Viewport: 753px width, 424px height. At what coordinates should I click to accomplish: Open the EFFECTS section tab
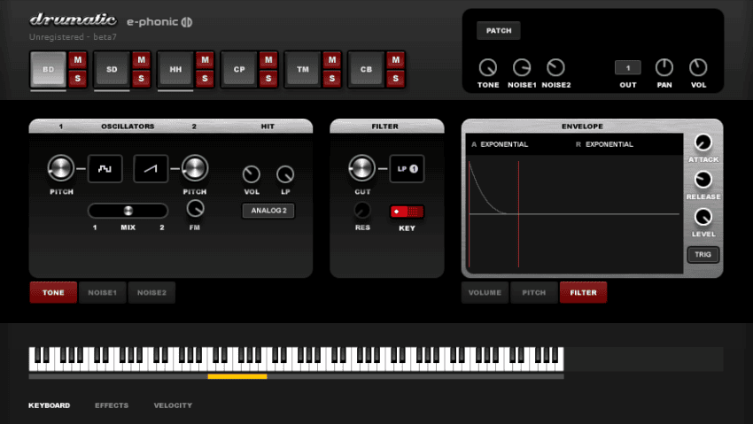pos(112,405)
